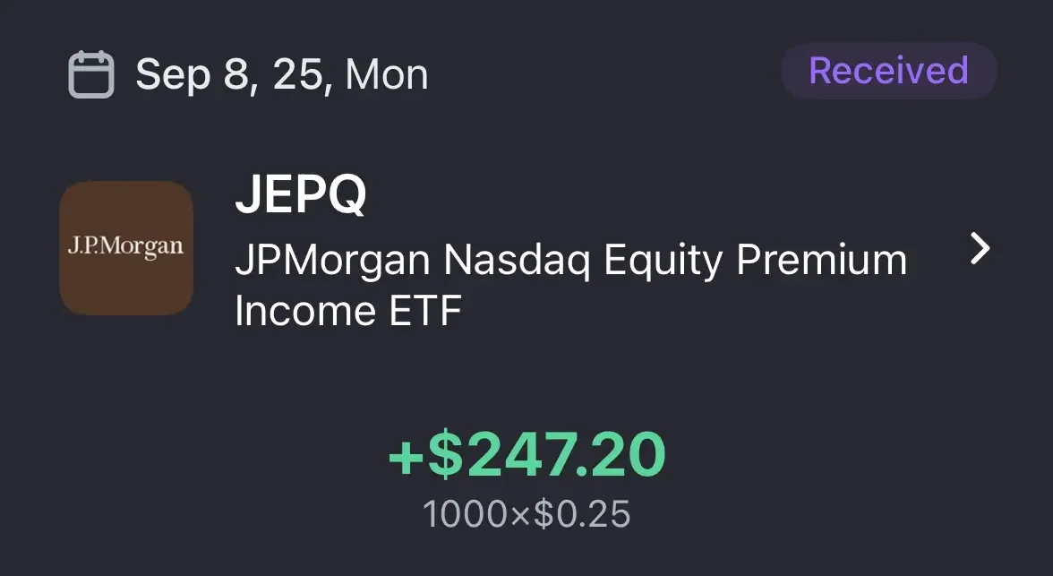The image size is (1053, 576).
Task: Select the purple Received status badge
Action: pos(888,71)
